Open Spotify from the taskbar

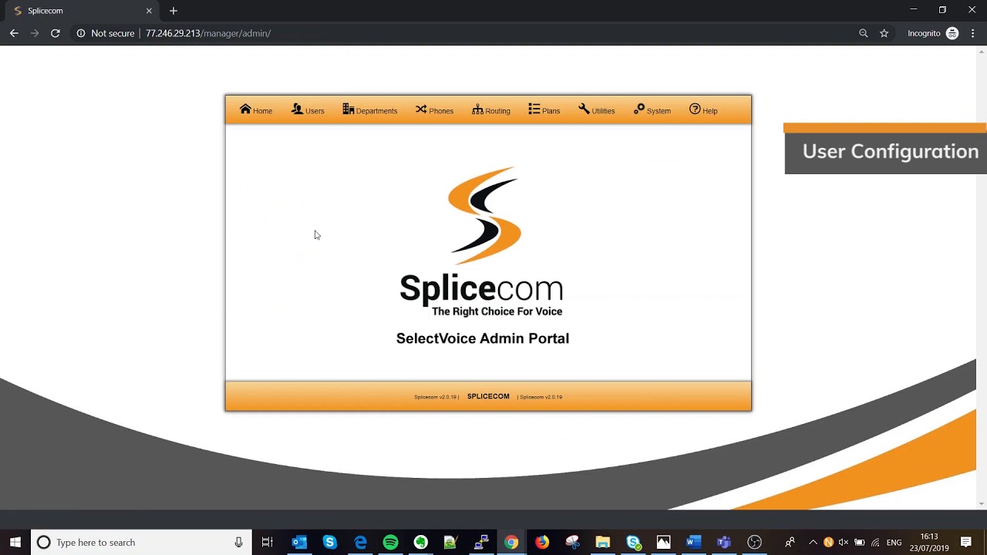click(390, 542)
